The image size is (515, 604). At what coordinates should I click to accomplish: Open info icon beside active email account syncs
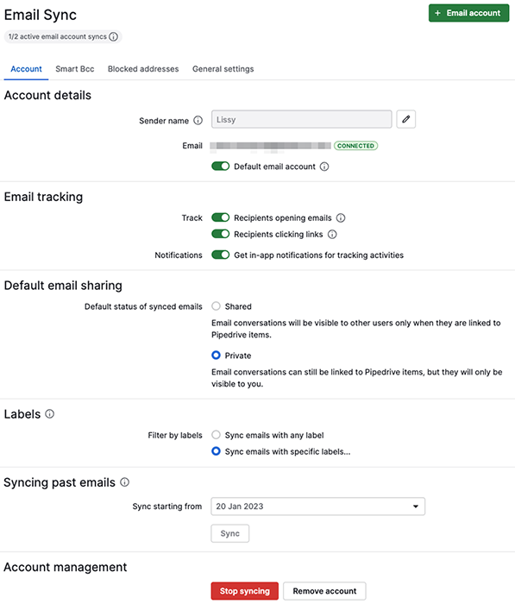pyautogui.click(x=113, y=36)
